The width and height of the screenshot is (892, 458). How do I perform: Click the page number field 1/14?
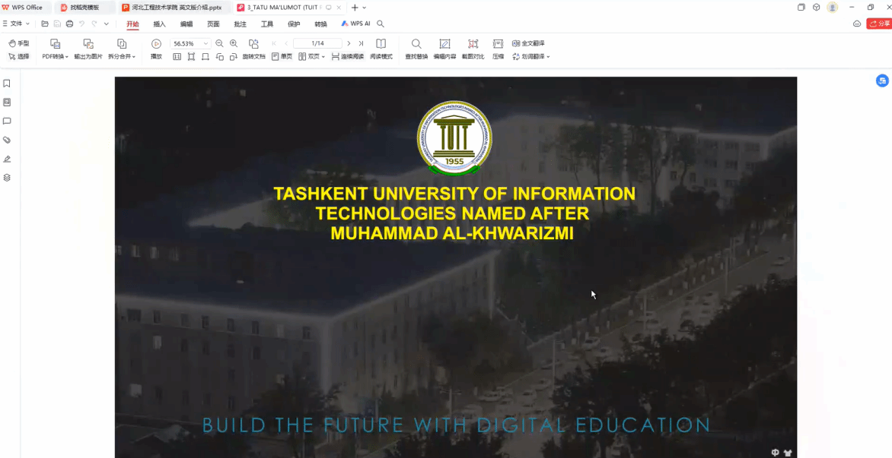click(x=317, y=44)
